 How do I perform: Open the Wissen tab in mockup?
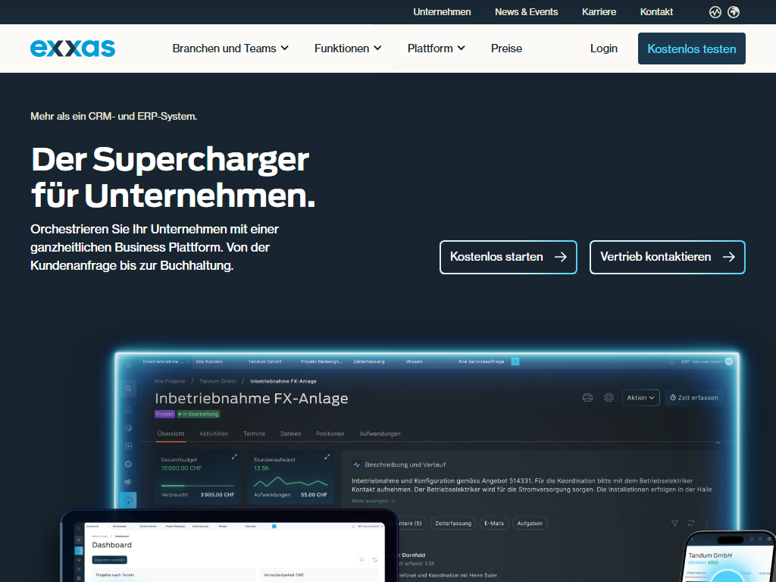pyautogui.click(x=414, y=361)
